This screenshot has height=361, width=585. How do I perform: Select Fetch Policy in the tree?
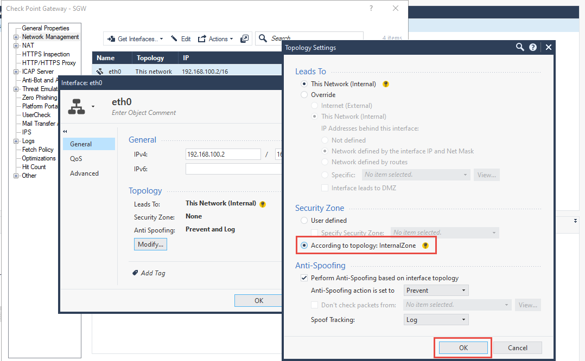37,150
